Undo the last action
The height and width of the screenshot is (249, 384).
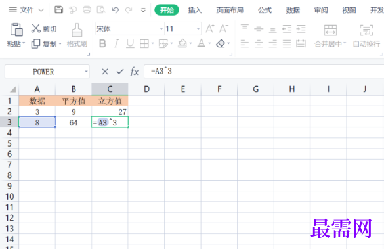coord(115,10)
